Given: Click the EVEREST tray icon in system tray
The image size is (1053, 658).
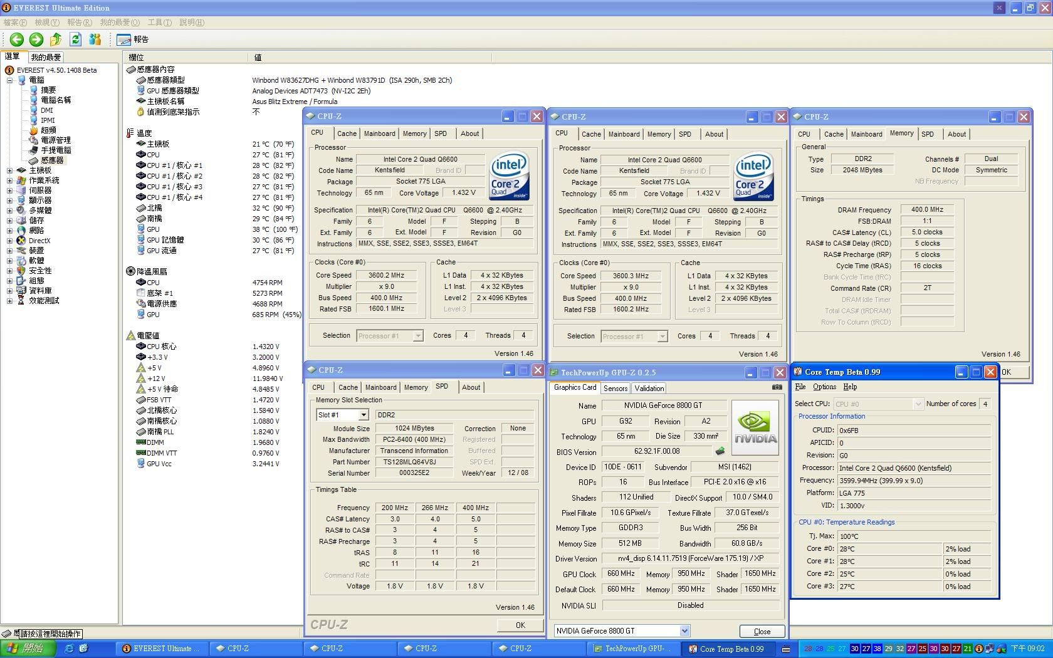Looking at the screenshot, I should (x=979, y=649).
